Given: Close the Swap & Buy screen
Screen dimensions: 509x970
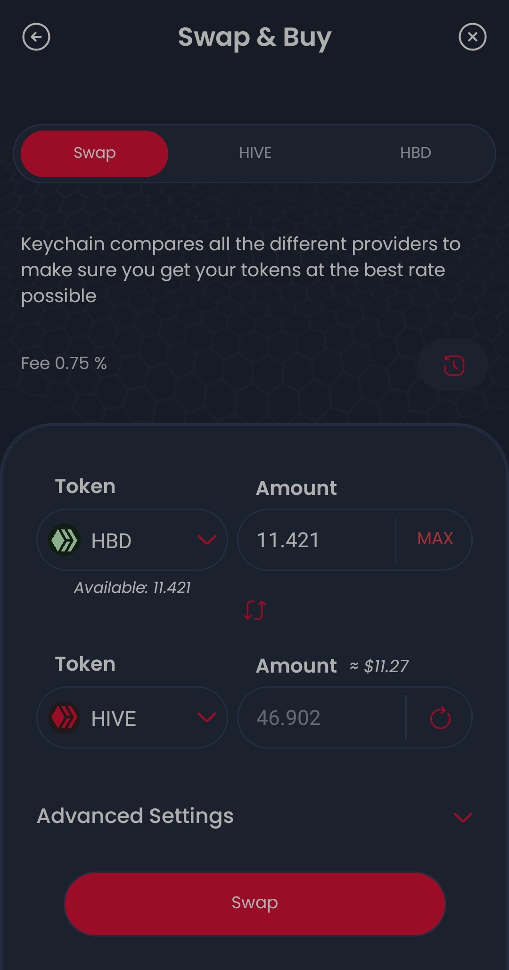Looking at the screenshot, I should (x=473, y=37).
